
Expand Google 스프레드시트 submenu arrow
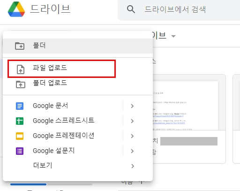pos(132,121)
